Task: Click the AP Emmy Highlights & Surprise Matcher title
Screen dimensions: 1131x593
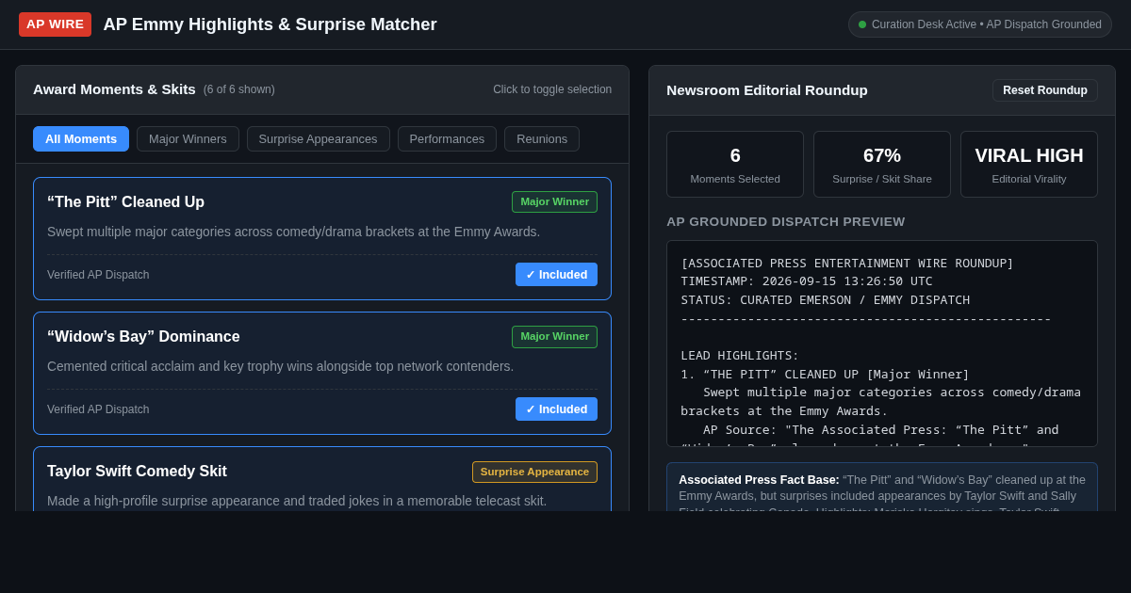Action: 270,24
